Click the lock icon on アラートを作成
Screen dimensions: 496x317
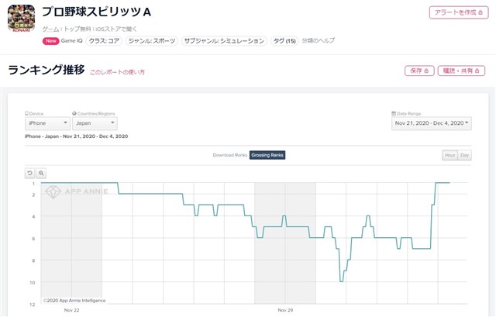click(480, 12)
